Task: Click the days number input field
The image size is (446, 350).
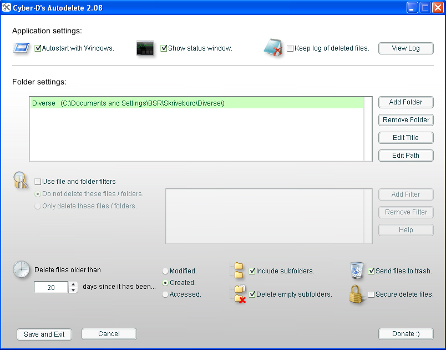Action: [x=51, y=287]
